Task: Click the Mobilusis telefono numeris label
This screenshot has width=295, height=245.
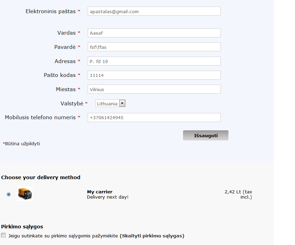Action: coord(40,117)
